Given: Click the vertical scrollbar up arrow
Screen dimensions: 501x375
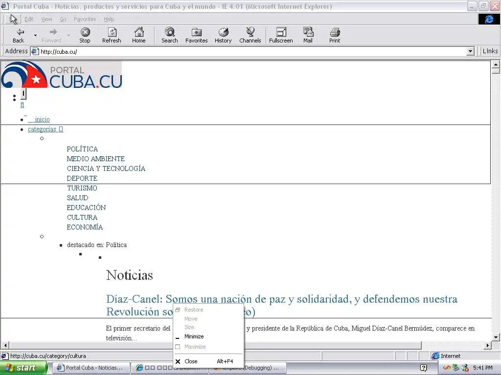Looking at the screenshot, I should pyautogui.click(x=496, y=64).
